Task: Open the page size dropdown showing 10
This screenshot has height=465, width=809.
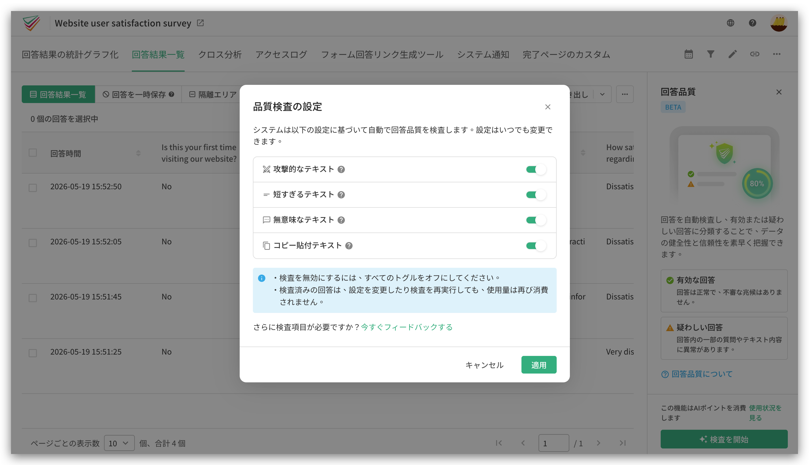Action: point(119,443)
